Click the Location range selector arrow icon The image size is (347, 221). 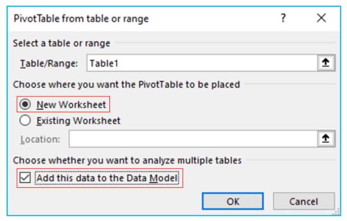coord(325,139)
